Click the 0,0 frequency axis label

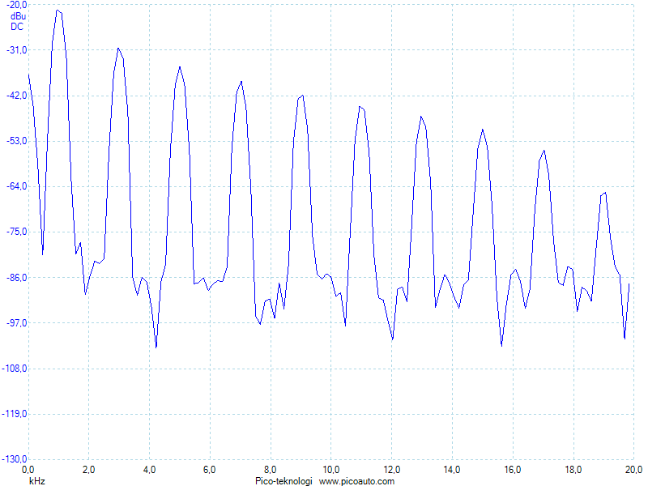(28, 470)
